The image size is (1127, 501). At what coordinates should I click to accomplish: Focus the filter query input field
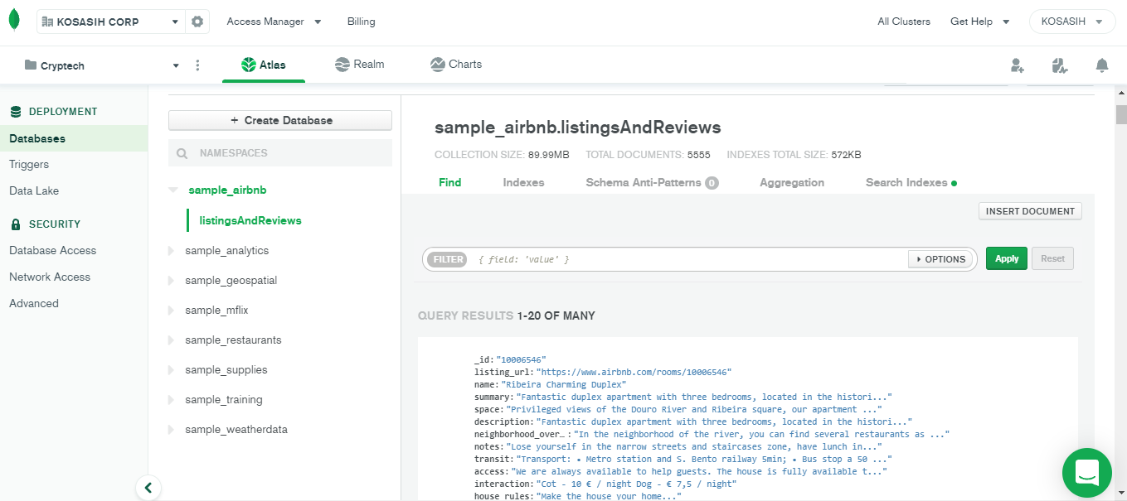click(690, 259)
